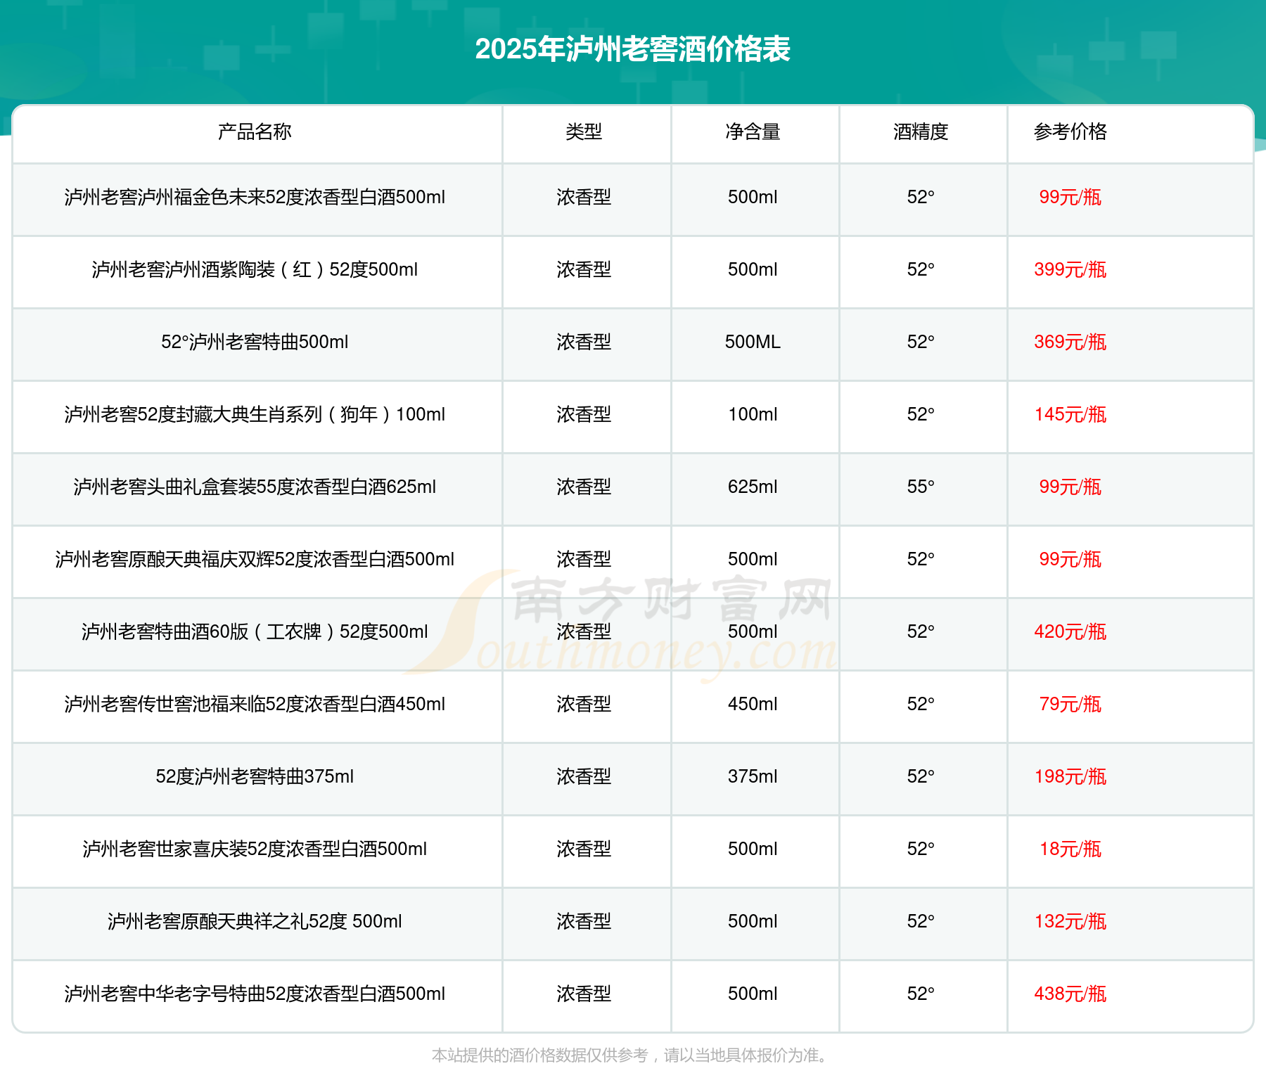This screenshot has height=1066, width=1266.
Task: Select the 55° alcohol content cell
Action: 921,487
